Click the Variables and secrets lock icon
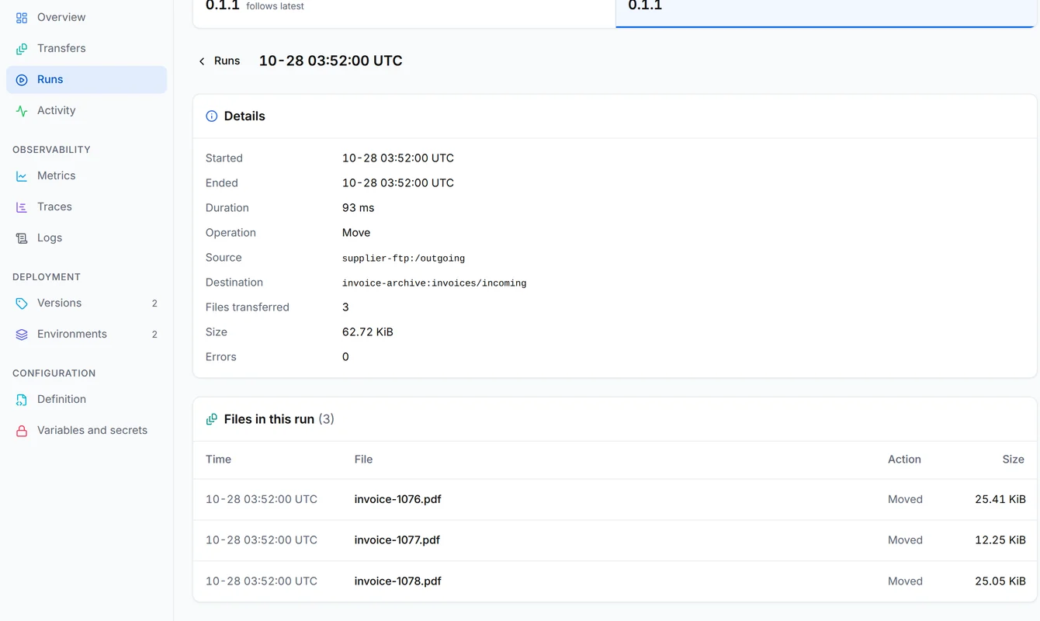This screenshot has height=621, width=1040. (x=22, y=430)
